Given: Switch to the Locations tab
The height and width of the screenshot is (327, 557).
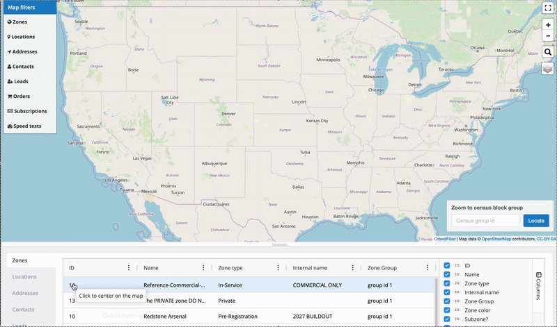Looking at the screenshot, I should [x=24, y=276].
